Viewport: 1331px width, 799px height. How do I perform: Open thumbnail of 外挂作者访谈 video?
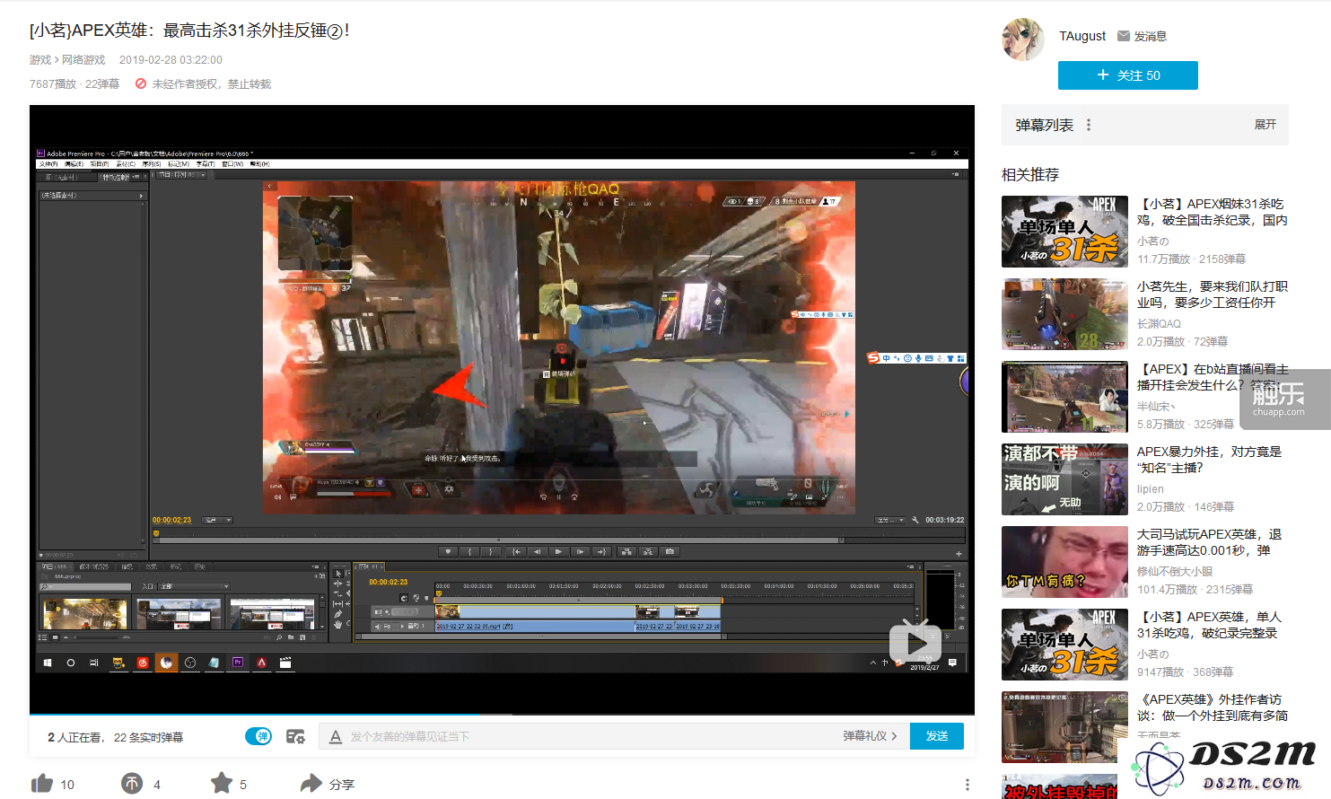tap(1064, 727)
